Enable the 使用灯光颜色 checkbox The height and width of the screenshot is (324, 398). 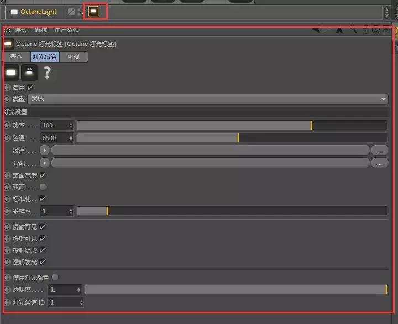55,277
